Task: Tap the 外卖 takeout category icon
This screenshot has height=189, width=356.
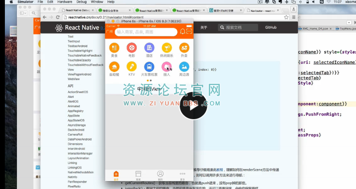Action: (184, 48)
